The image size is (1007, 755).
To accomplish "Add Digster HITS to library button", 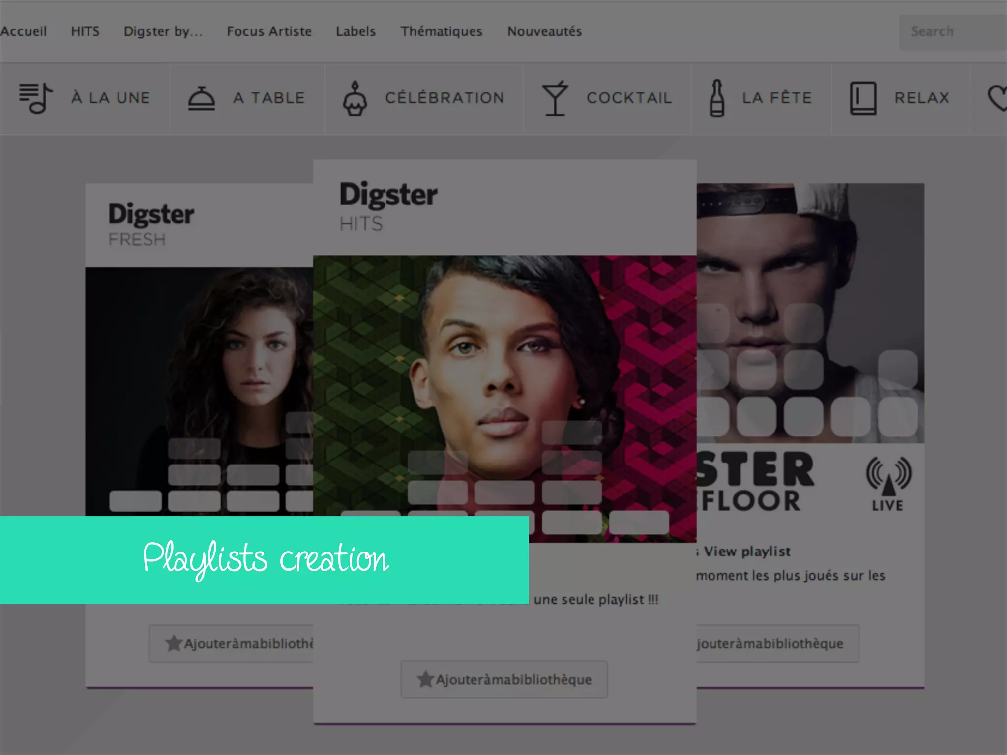I will click(x=504, y=679).
